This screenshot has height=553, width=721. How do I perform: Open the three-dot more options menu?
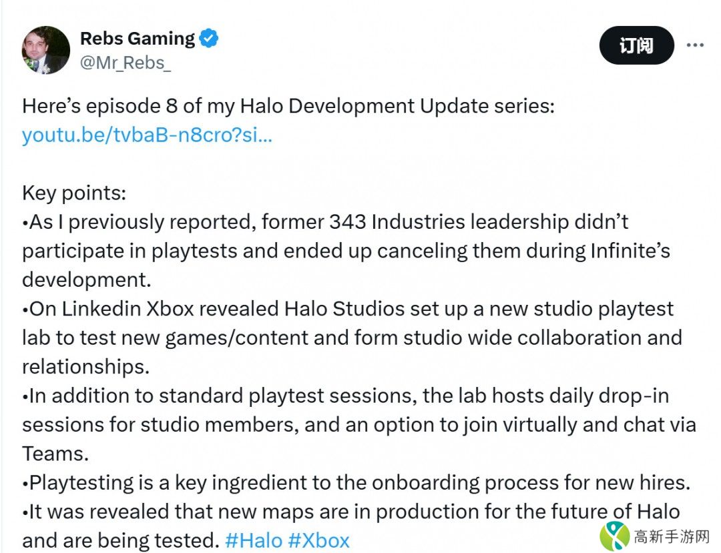pyautogui.click(x=696, y=45)
